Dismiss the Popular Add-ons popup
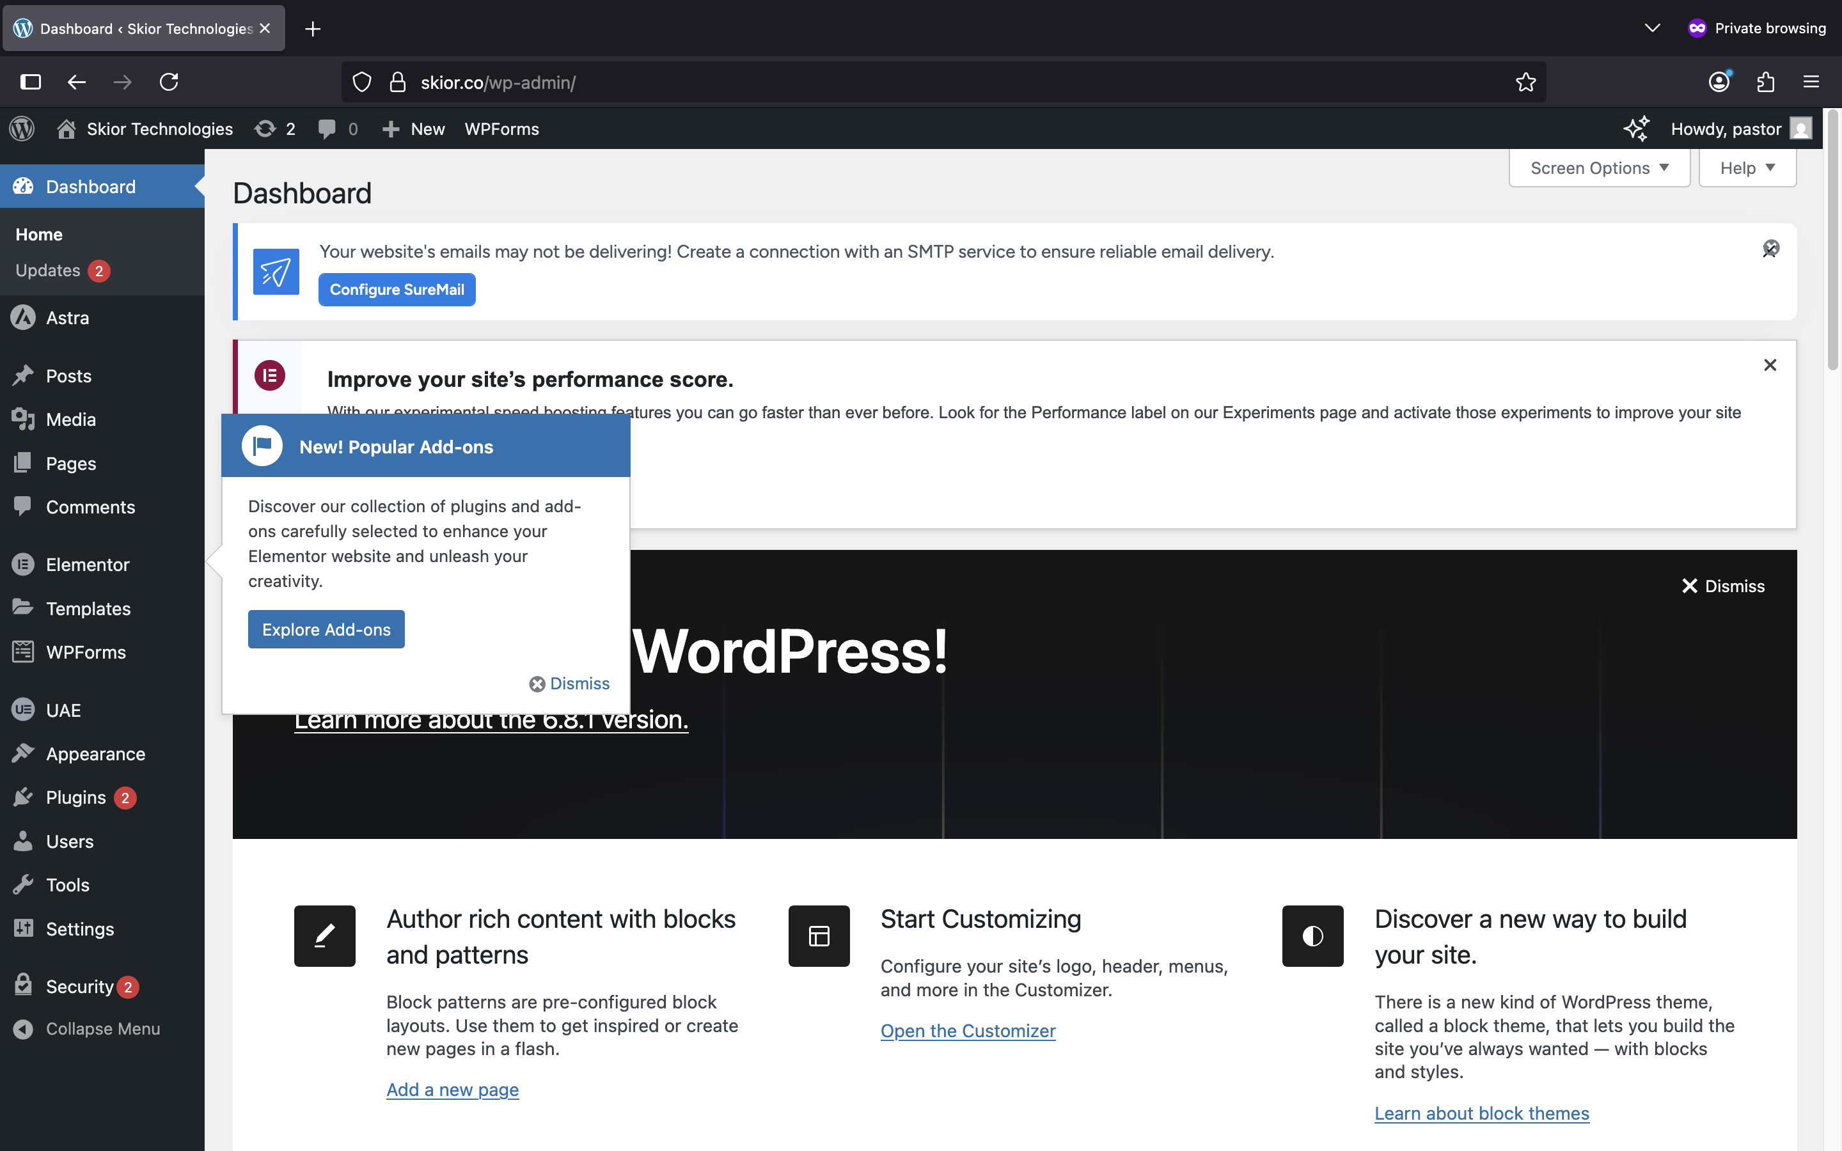The height and width of the screenshot is (1151, 1842). pos(570,684)
